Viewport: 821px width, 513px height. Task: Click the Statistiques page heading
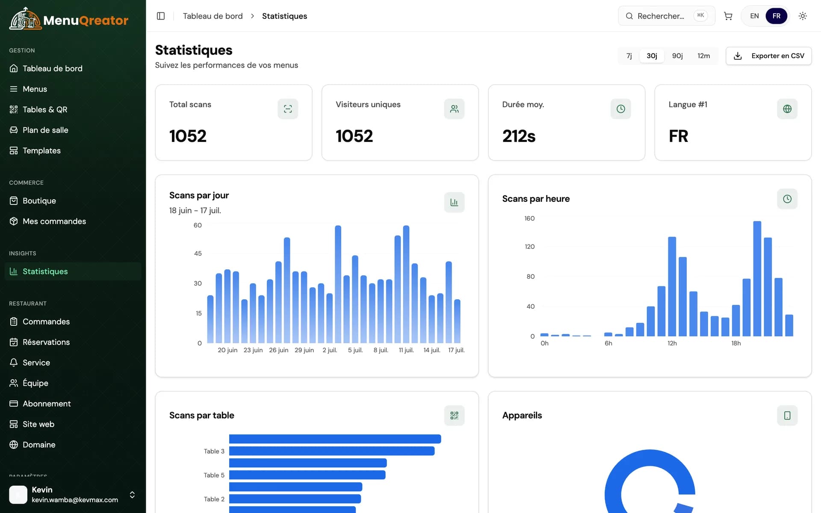[x=194, y=50]
